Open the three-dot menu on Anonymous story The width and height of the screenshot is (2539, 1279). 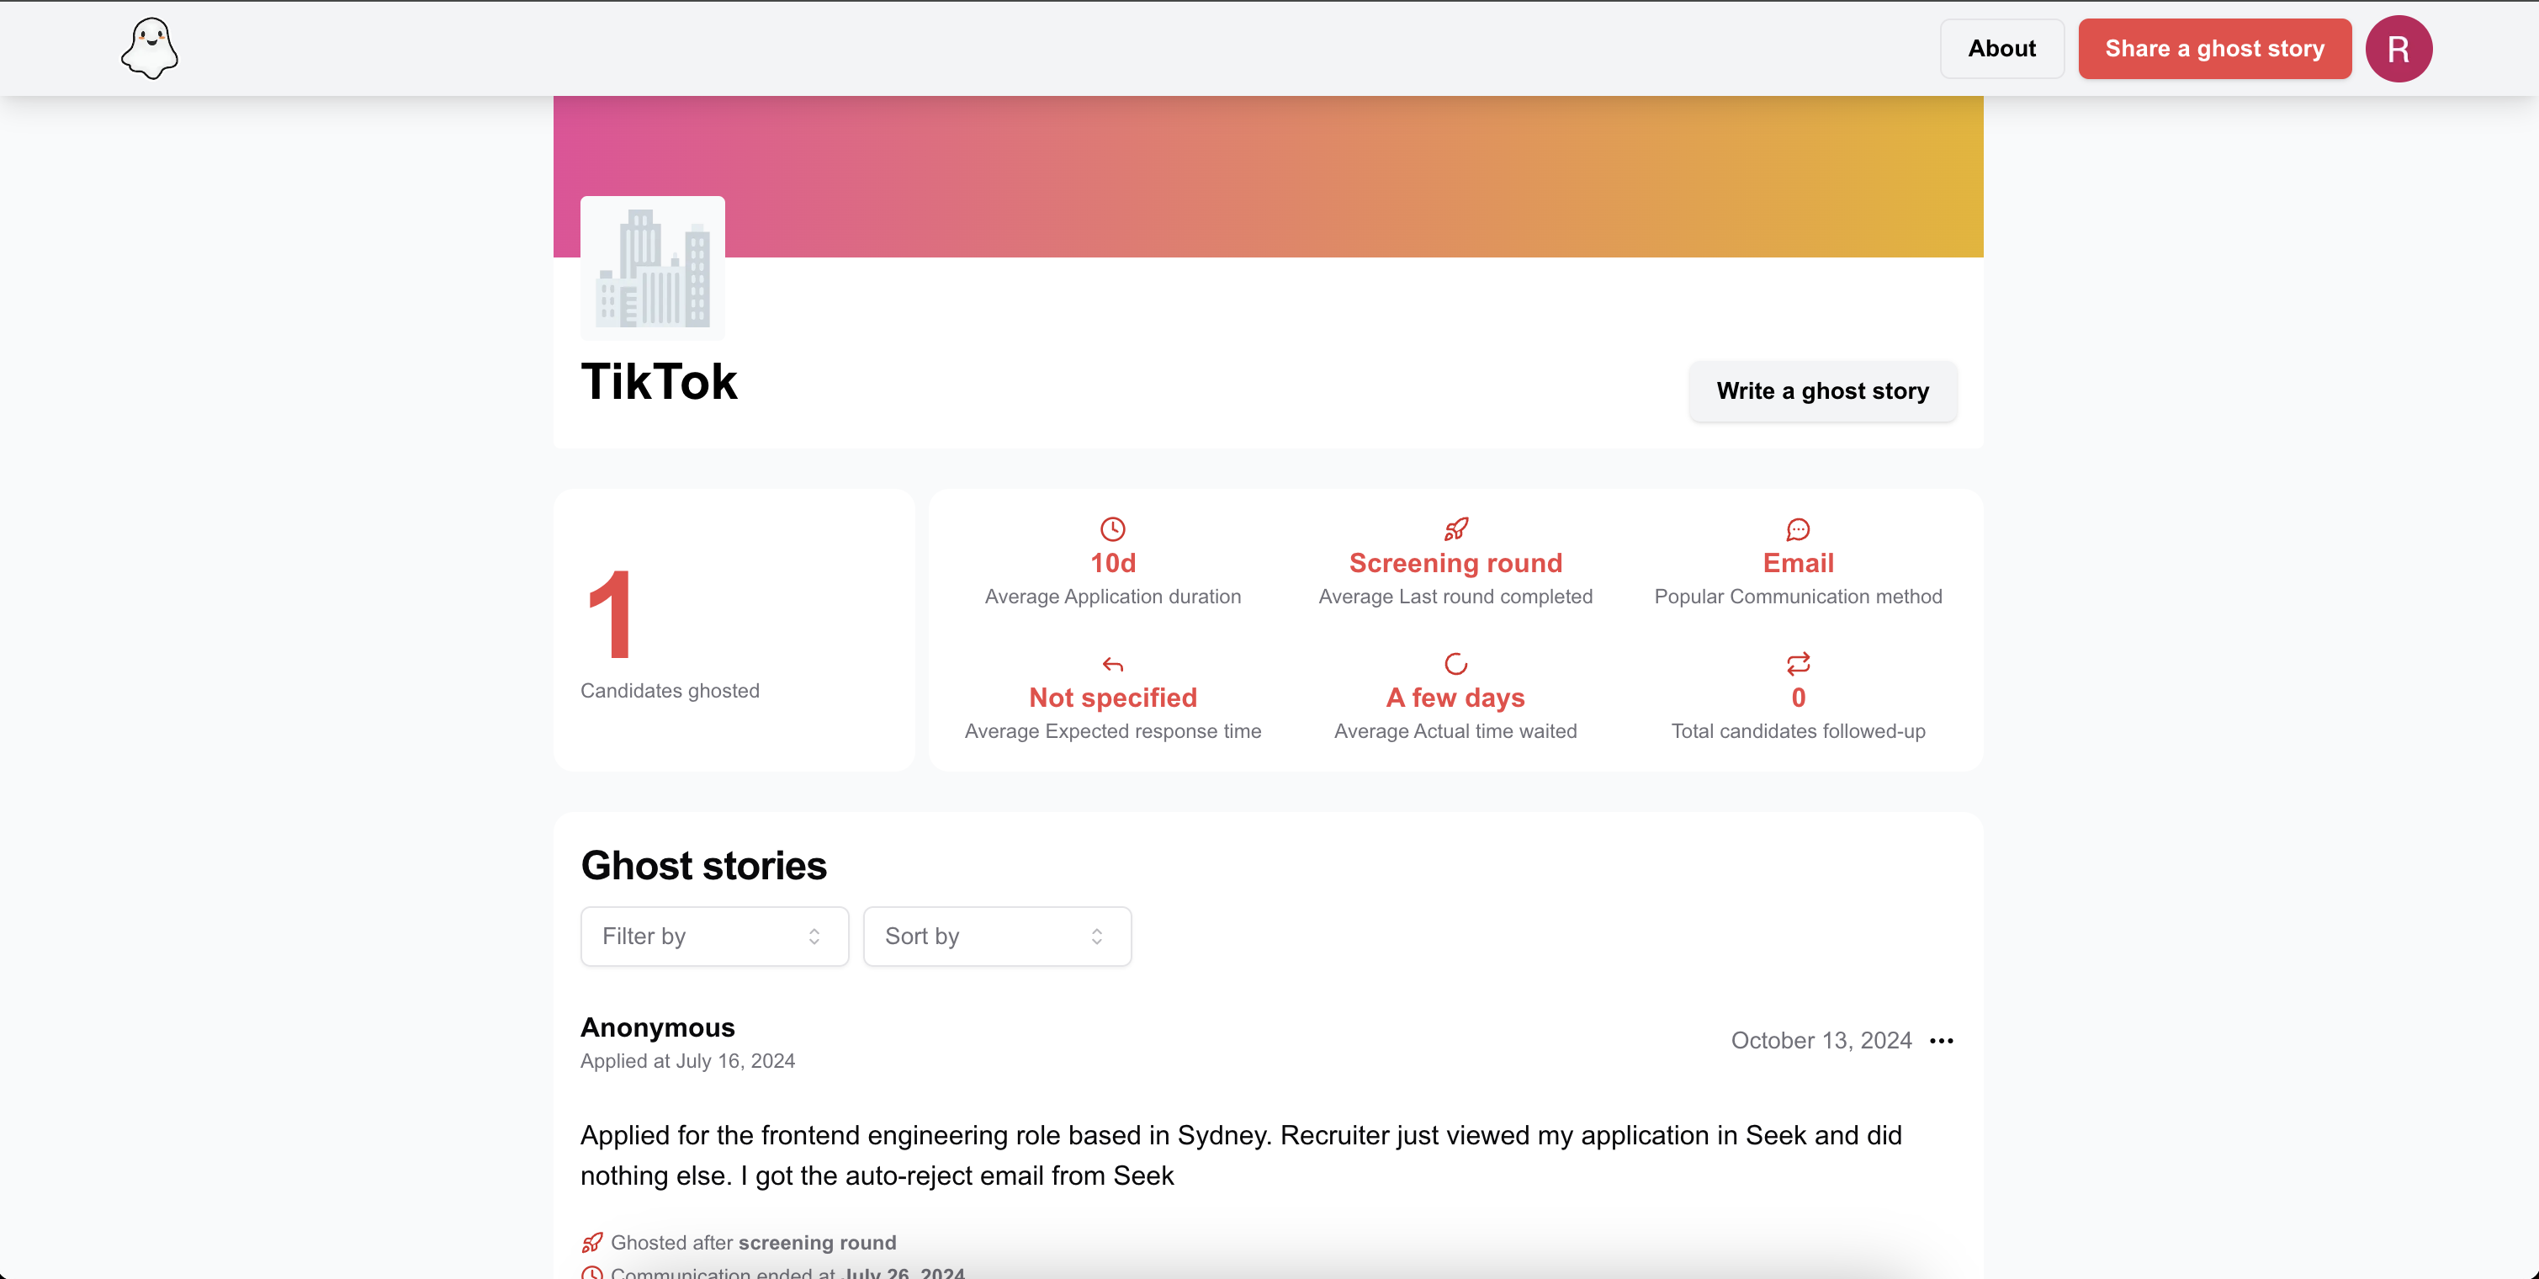tap(1941, 1040)
